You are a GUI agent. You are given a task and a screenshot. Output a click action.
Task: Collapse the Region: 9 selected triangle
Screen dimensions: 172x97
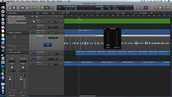click(8, 33)
